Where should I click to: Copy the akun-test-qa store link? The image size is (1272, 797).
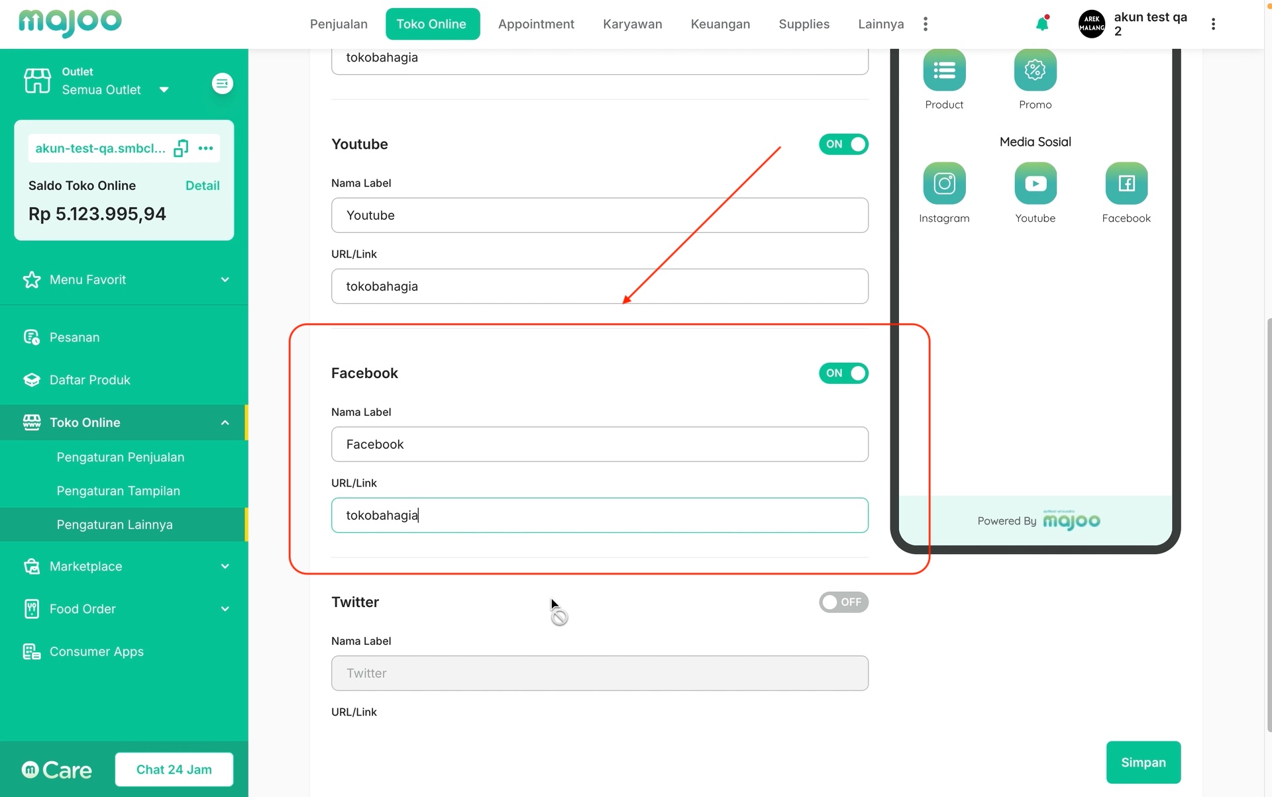click(x=181, y=148)
